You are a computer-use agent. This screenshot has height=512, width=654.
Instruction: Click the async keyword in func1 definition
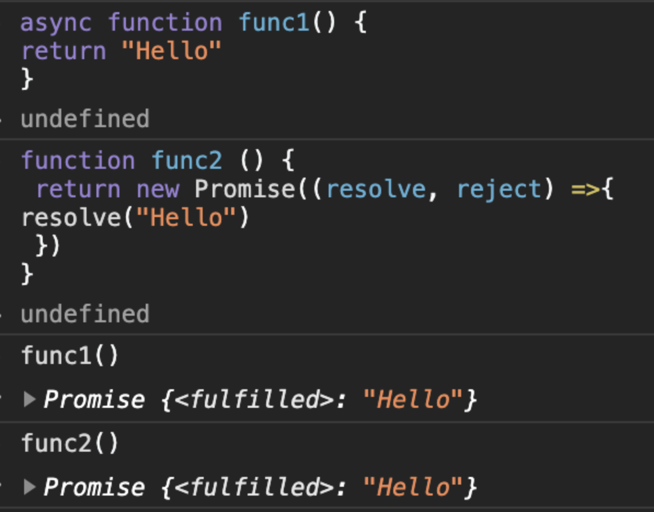click(56, 24)
